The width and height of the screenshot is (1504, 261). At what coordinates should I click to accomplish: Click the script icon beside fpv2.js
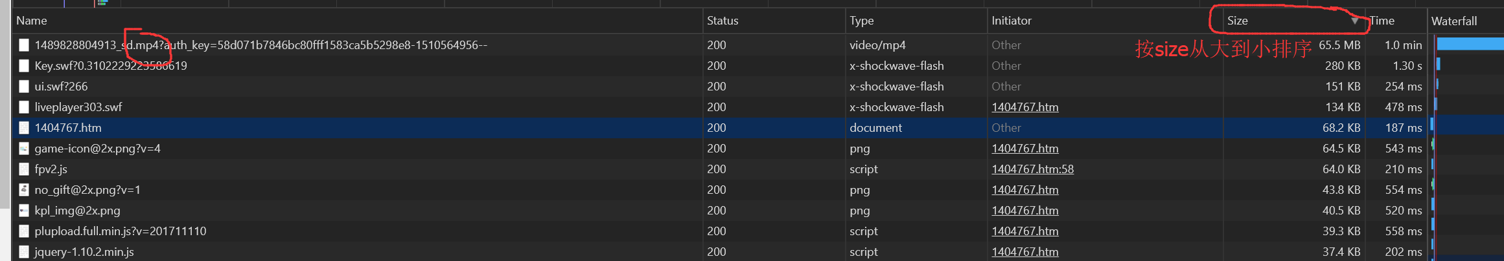tap(24, 169)
